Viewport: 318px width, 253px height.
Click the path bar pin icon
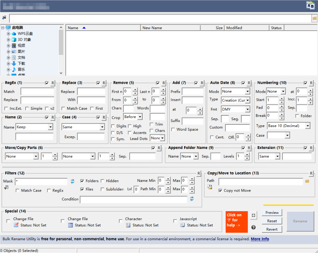click(x=4, y=18)
